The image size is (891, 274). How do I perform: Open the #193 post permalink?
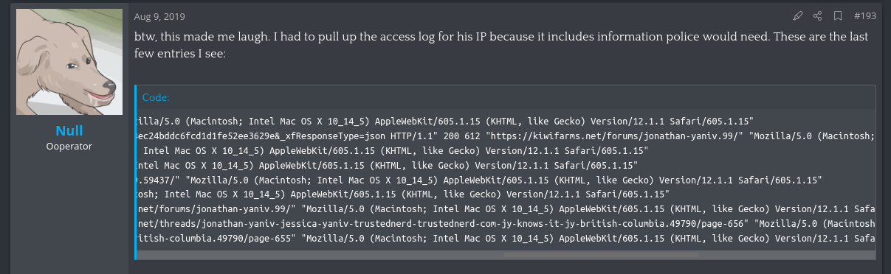pos(864,15)
